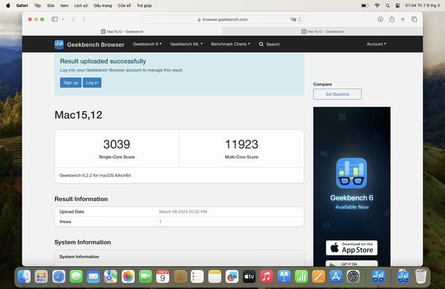Screen dimensions: 445x289
Task: Click the Geekbench 6 ad banner icon
Action: (352, 173)
